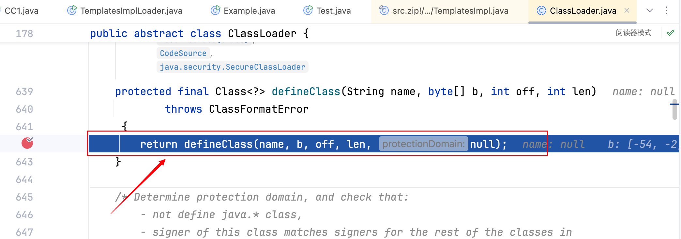The height and width of the screenshot is (239, 681).
Task: Switch to the CC1.java tab
Action: pos(22,11)
